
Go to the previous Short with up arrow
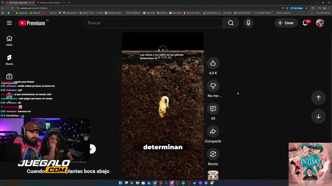pos(319,98)
